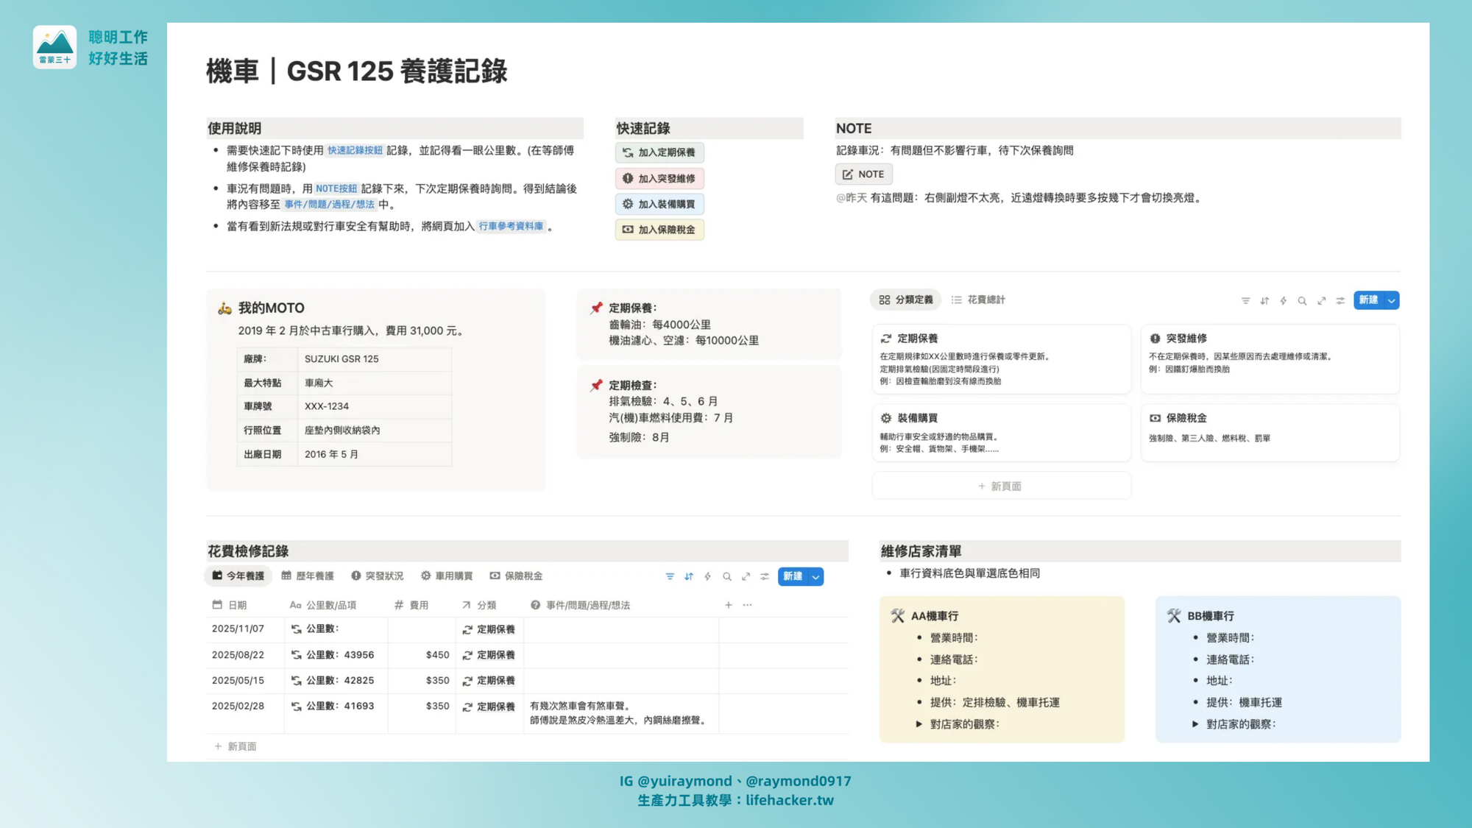Switch to the 歷年養護 tab

pyautogui.click(x=308, y=576)
